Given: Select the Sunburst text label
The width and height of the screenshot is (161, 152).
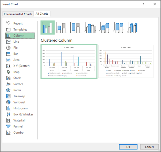Looking at the screenshot, I should [x=19, y=102].
